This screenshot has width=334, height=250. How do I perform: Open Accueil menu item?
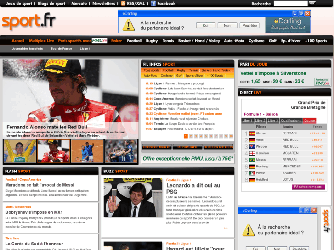[18, 41]
